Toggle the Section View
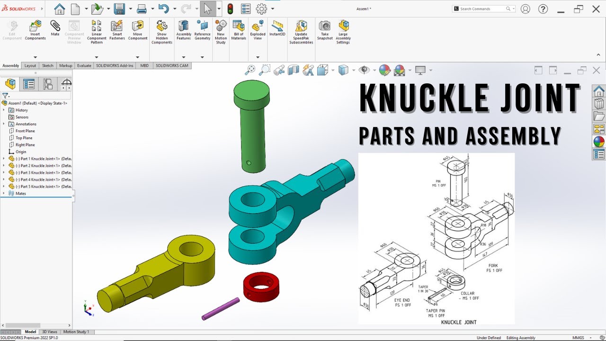The image size is (606, 341). pyautogui.click(x=294, y=70)
